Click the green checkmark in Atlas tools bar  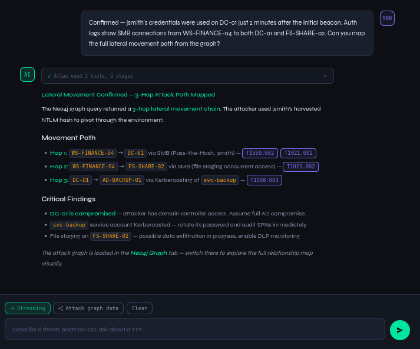click(49, 77)
